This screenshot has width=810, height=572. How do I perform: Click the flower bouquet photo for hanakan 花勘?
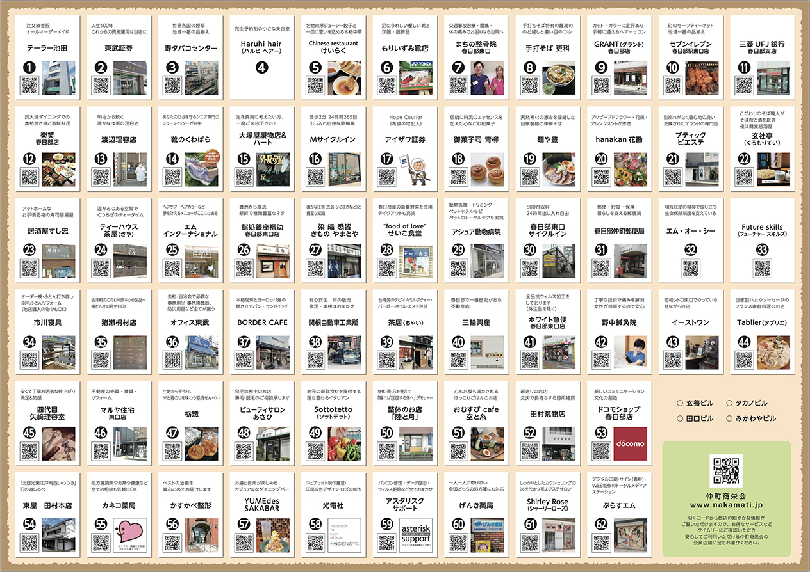(x=631, y=169)
